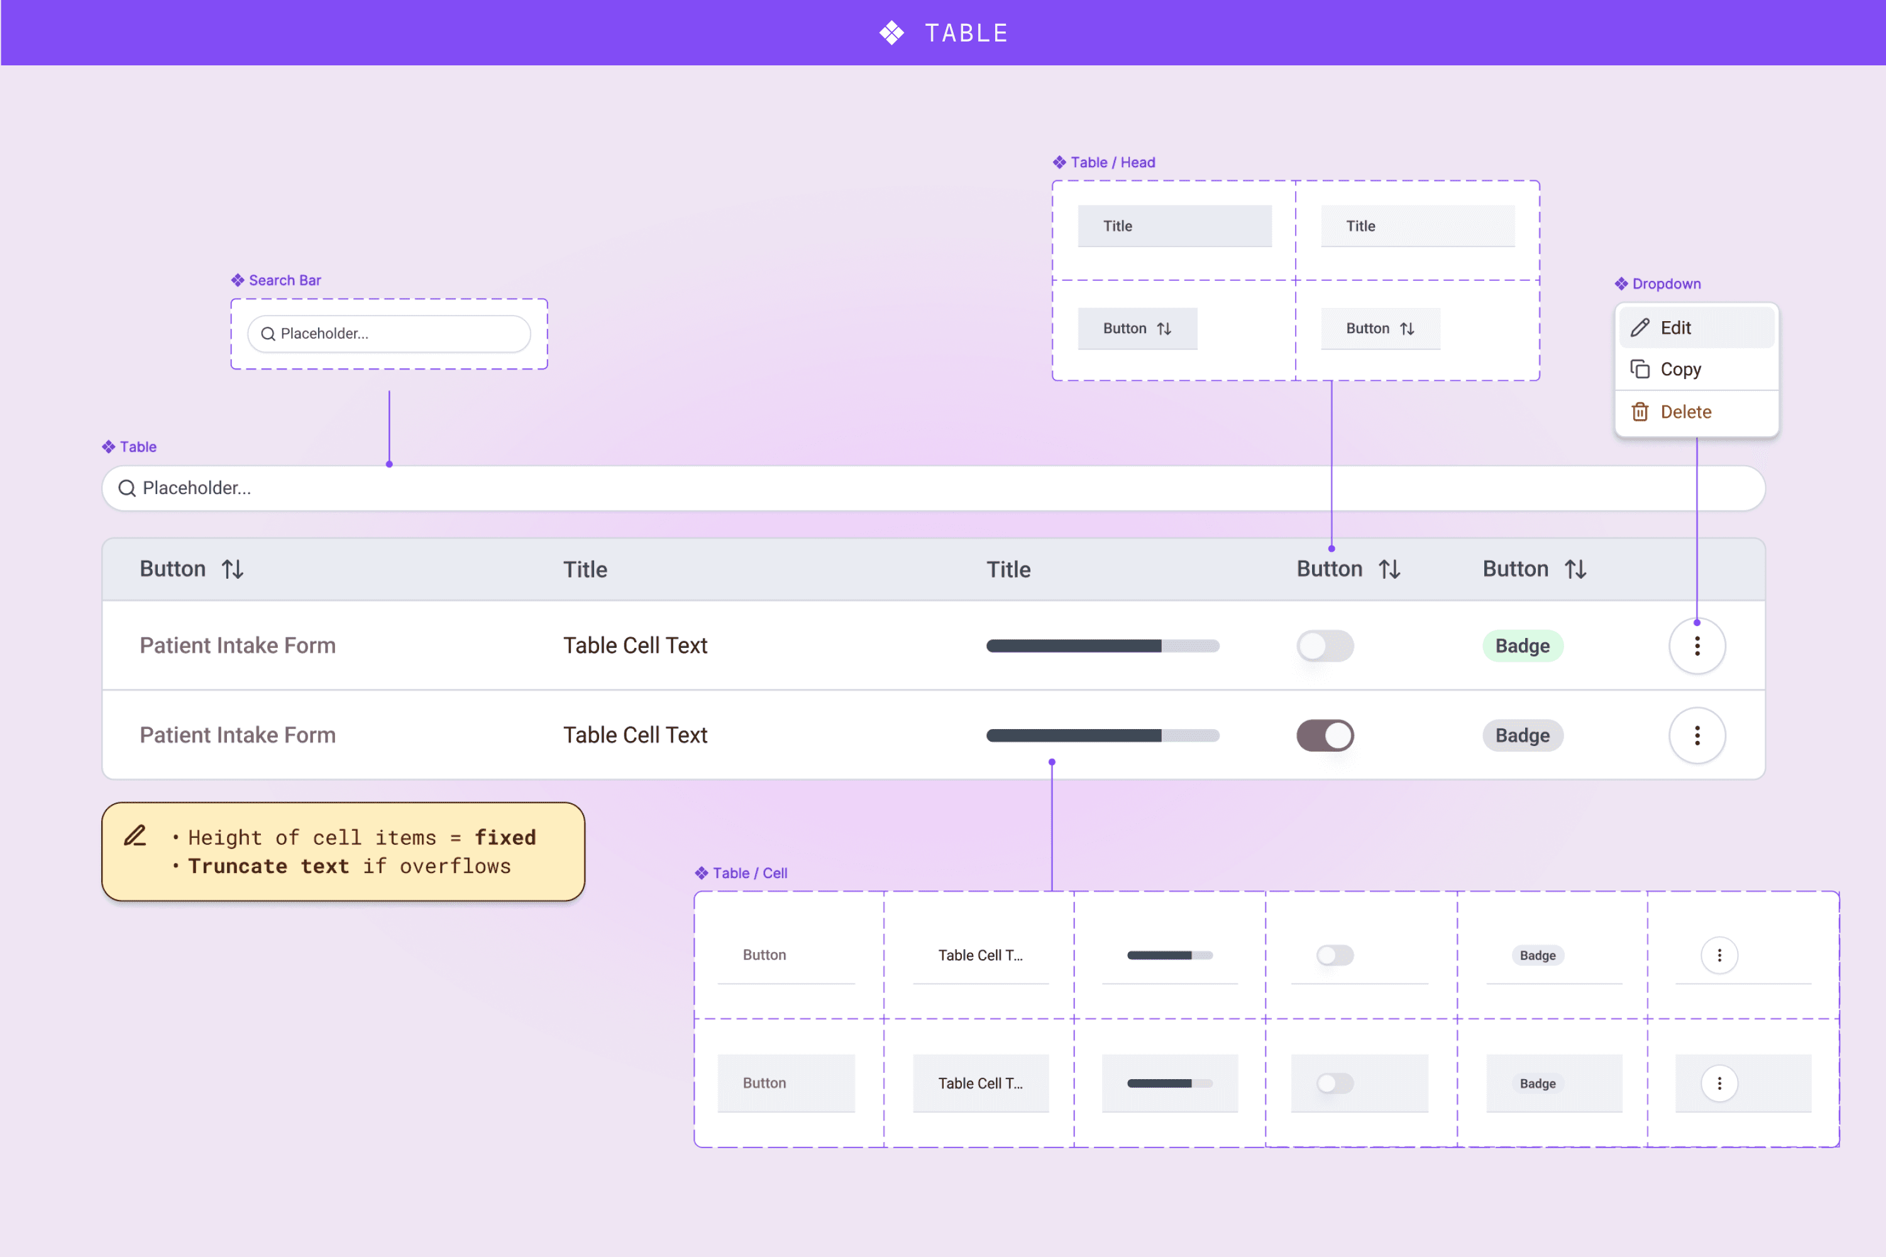The image size is (1886, 1257).
Task: Click the diamond logo beside TABLE title
Action: click(891, 33)
